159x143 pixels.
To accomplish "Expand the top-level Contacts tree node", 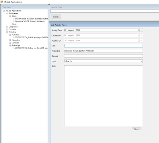I will (x=7, y=29).
